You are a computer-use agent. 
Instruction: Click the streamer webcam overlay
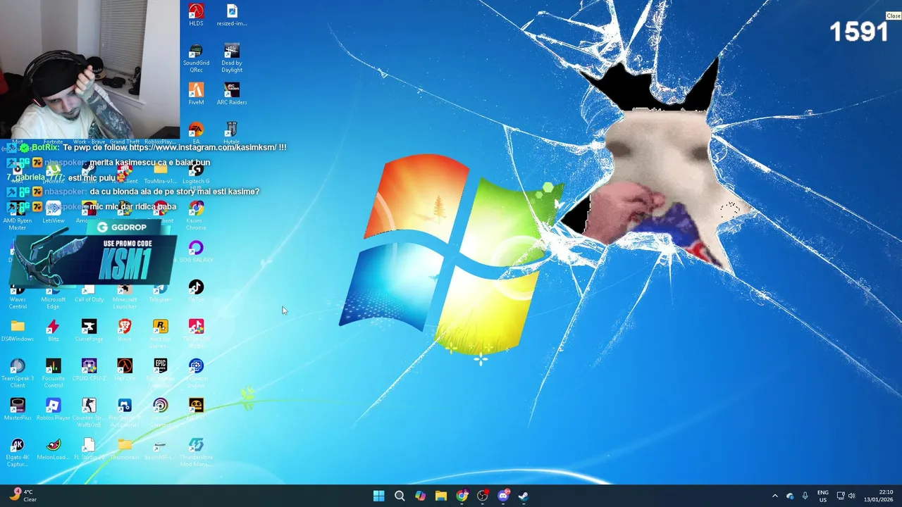tap(89, 69)
